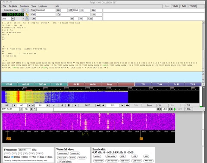Open the Op Mode menu
This screenshot has height=163, width=207.
pyautogui.click(x=13, y=6)
